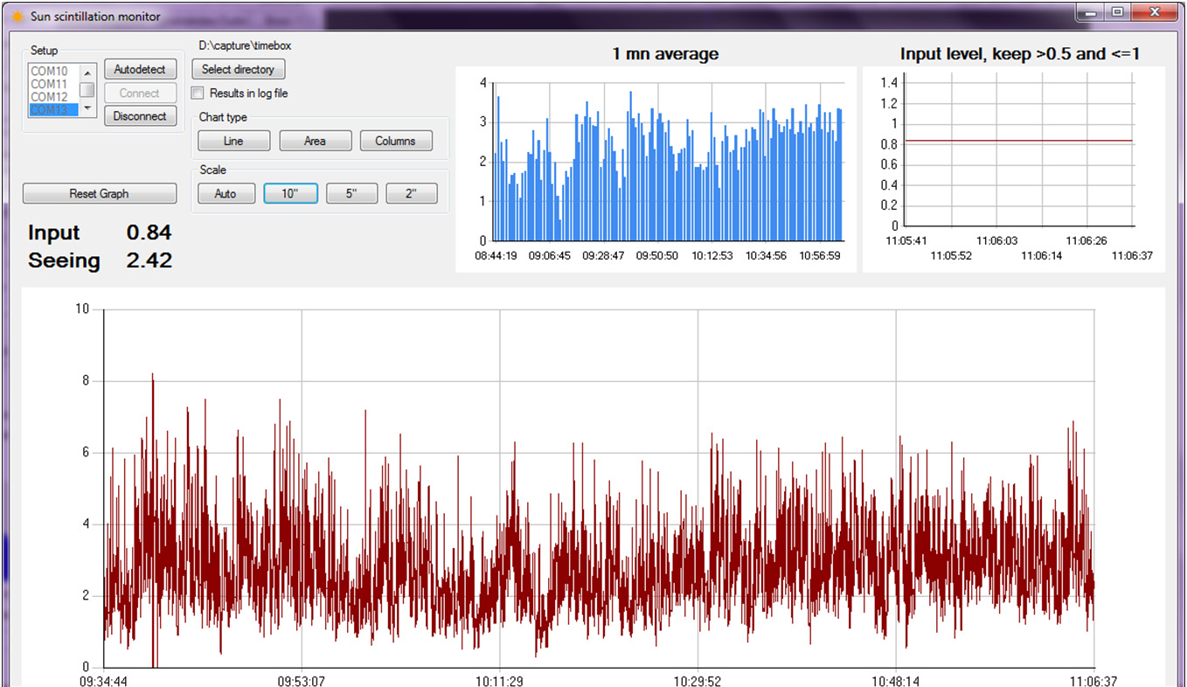This screenshot has height=687, width=1187.
Task: Click 09:53:07 label on main graph
Action: click(302, 681)
